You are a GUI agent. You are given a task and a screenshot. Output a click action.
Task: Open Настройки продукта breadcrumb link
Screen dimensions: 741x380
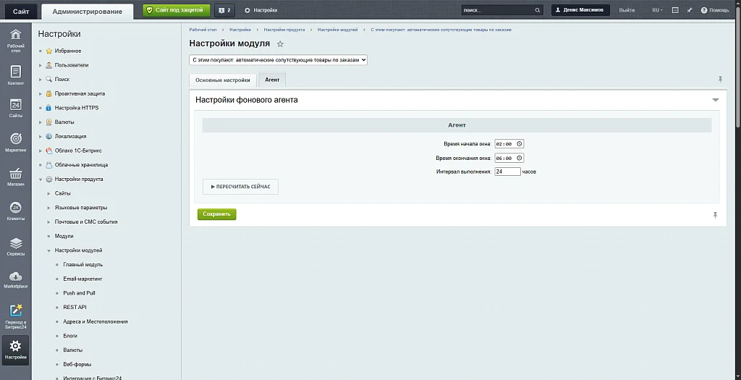pyautogui.click(x=284, y=30)
